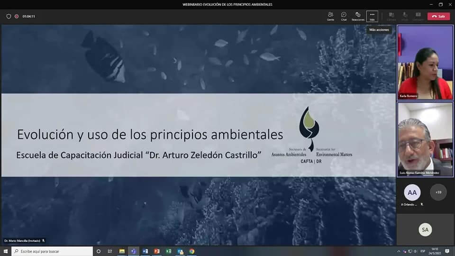Image resolution: width=455 pixels, height=256 pixels.
Task: Open Outlook from the taskbar
Action: (x=180, y=251)
